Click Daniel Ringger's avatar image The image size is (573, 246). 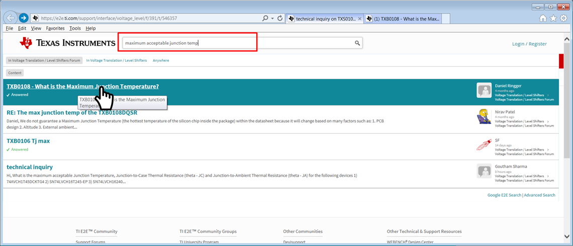(484, 90)
